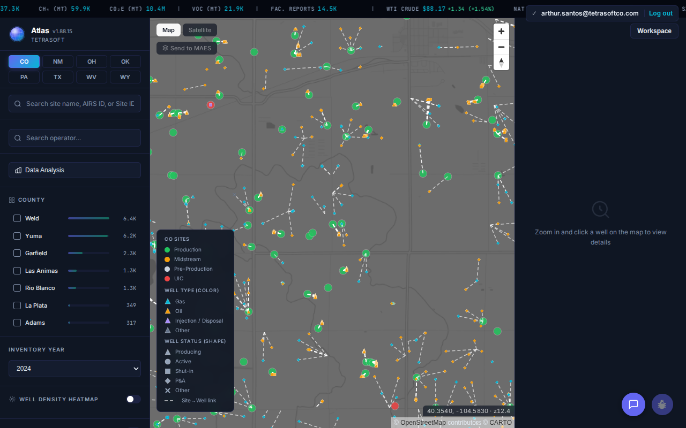Check the Garfield county checkbox

pos(17,253)
